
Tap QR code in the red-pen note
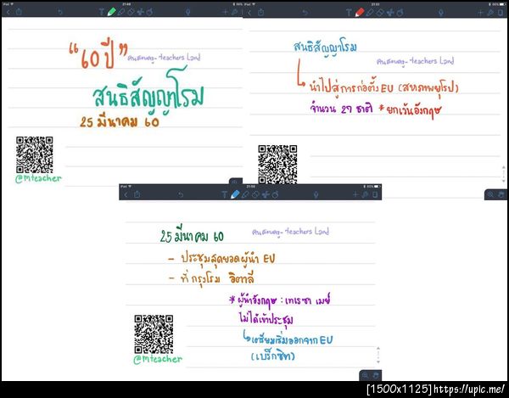coord(277,165)
